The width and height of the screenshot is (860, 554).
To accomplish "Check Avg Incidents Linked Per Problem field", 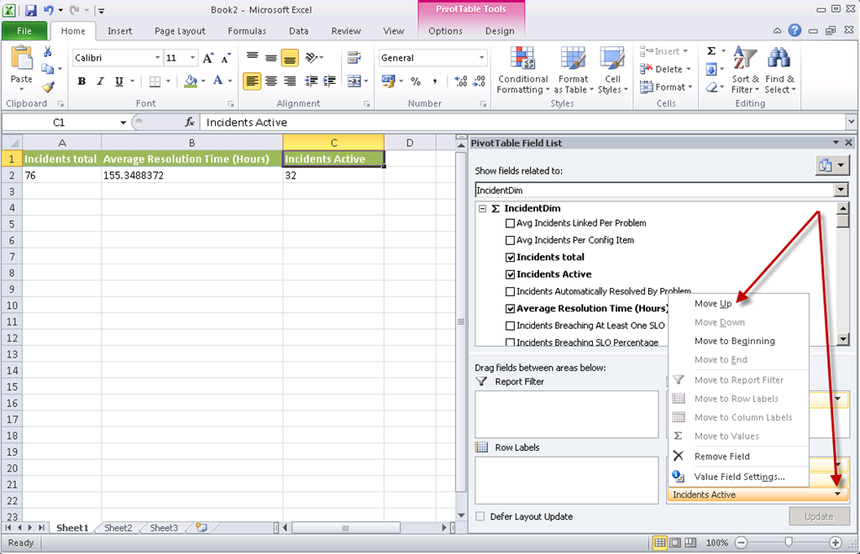I will [x=510, y=223].
